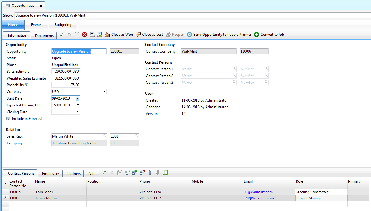Open the Currency dropdown
Image resolution: width=371 pixels, height=211 pixels.
pyautogui.click(x=104, y=92)
